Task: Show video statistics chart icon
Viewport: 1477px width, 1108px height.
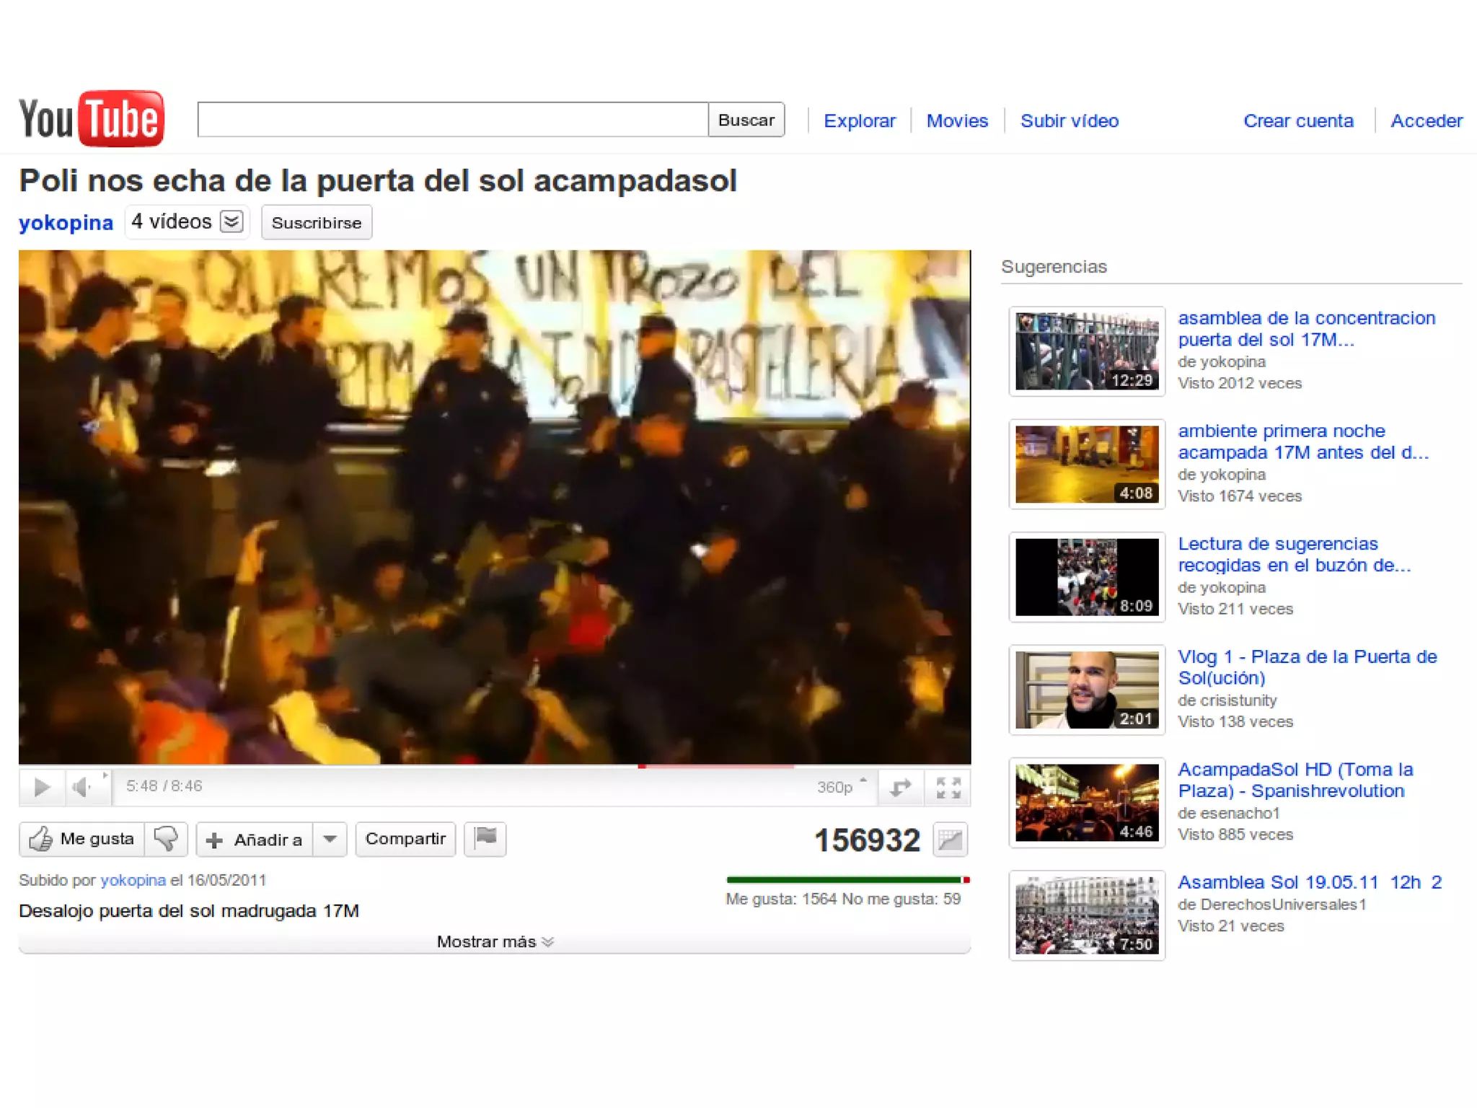Action: click(x=950, y=840)
